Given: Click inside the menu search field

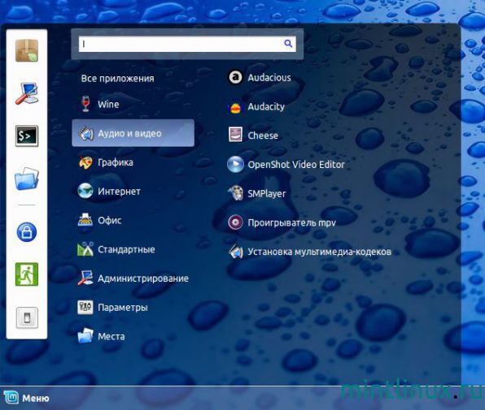Looking at the screenshot, I should pyautogui.click(x=187, y=44).
